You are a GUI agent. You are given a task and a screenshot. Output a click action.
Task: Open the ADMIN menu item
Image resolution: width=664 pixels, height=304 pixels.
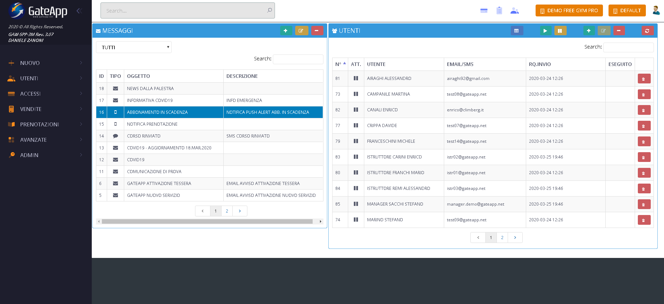(x=45, y=155)
